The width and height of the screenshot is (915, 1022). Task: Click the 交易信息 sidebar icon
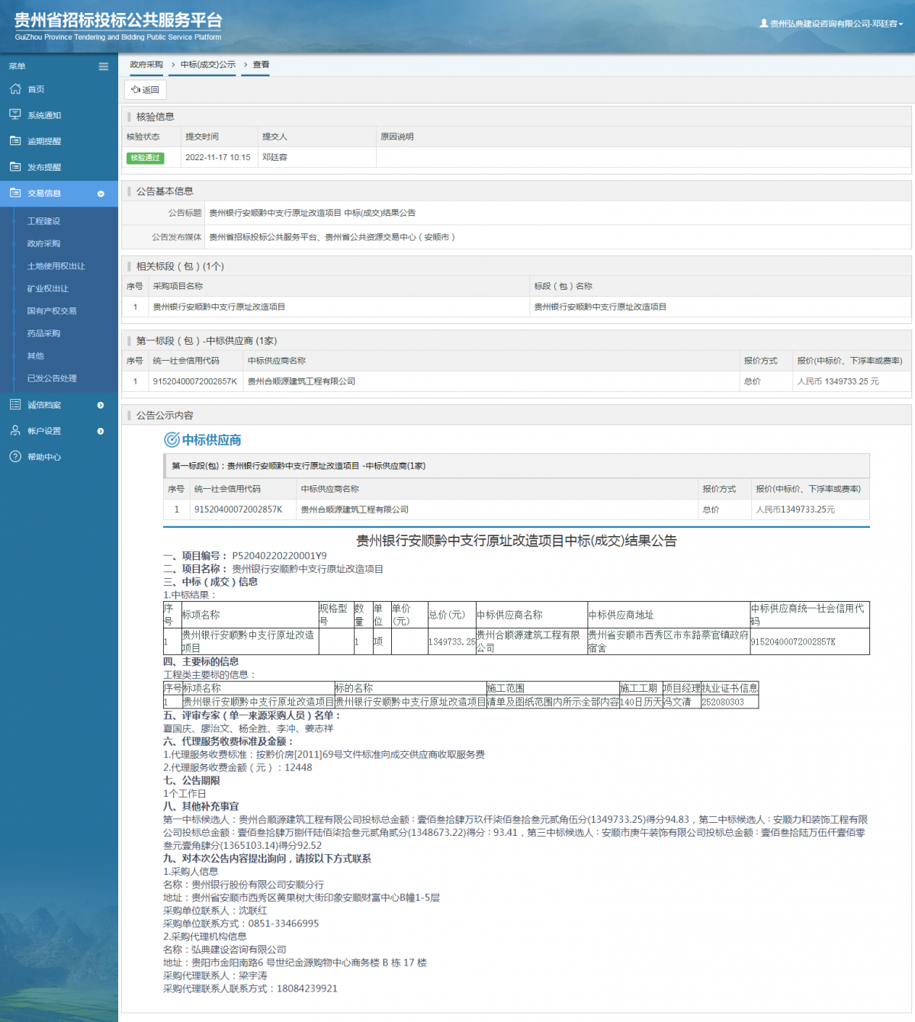(15, 193)
